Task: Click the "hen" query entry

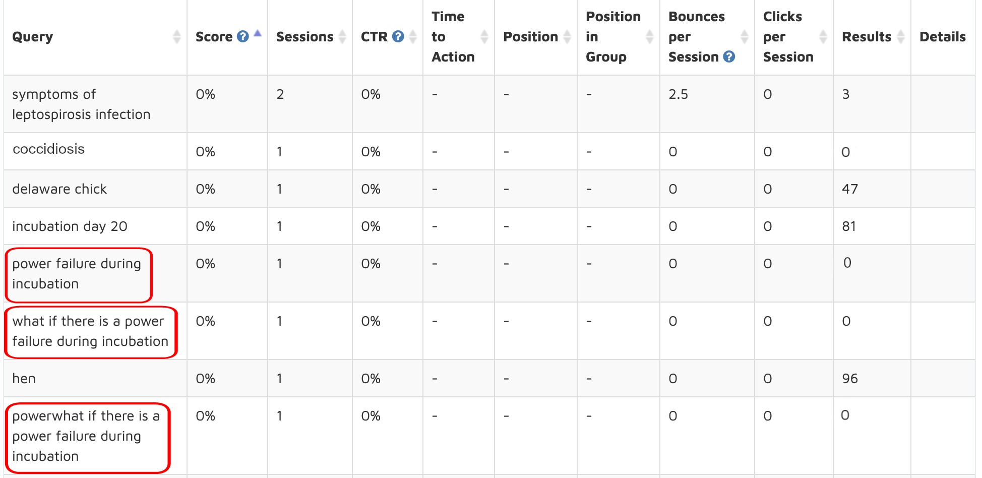Action: click(24, 379)
